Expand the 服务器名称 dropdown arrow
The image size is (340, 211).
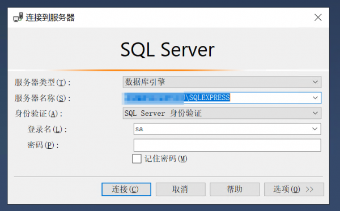coord(315,98)
